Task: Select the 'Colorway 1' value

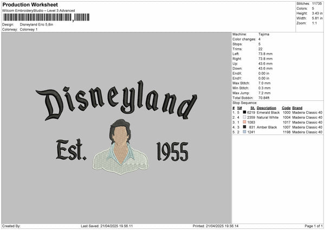Action: click(x=29, y=29)
